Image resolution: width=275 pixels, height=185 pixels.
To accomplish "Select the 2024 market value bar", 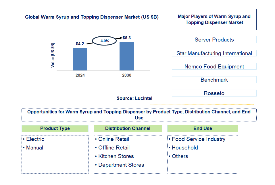I will [x=80, y=59].
